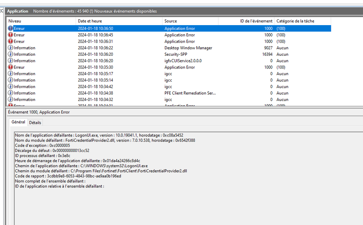Click the Information level of the Security-SPP row
Image resolution: width=363 pixels, height=225 pixels.
tap(25, 54)
